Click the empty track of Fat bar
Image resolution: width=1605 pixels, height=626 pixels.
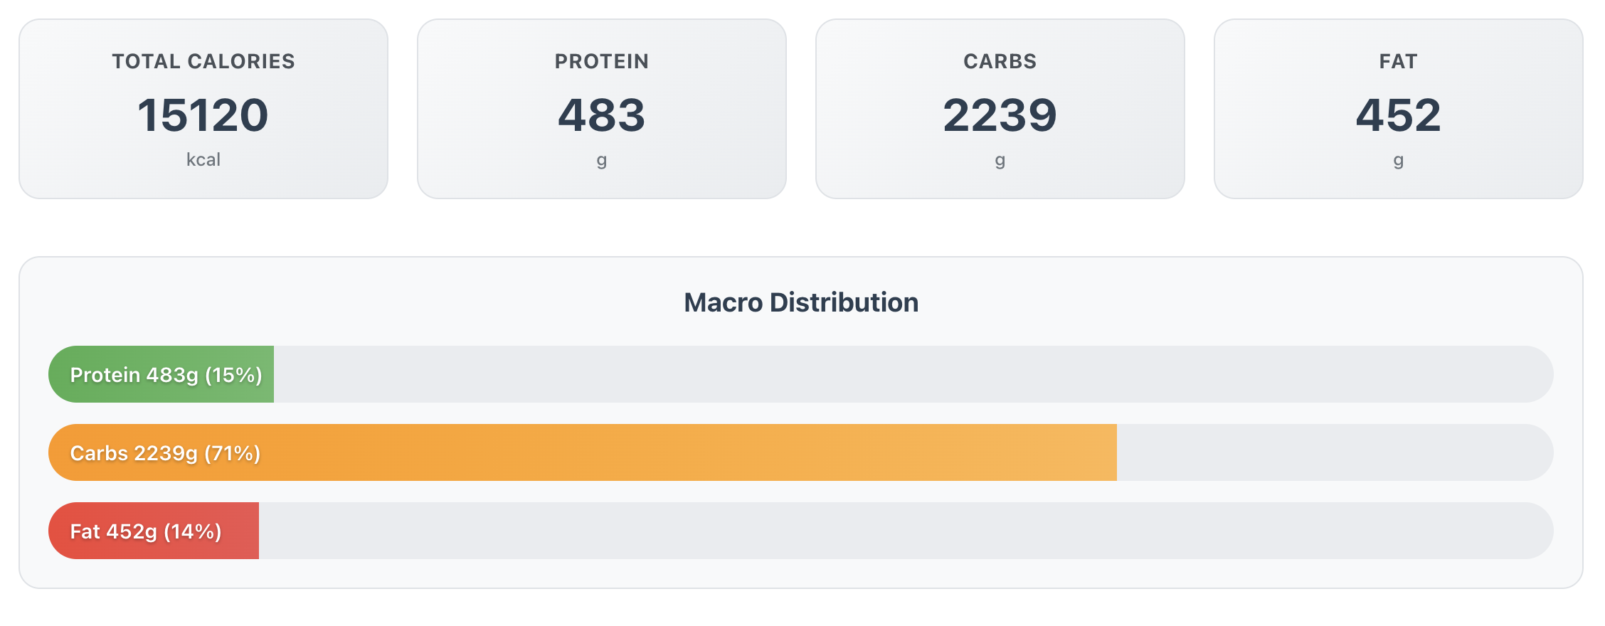pos(906,531)
